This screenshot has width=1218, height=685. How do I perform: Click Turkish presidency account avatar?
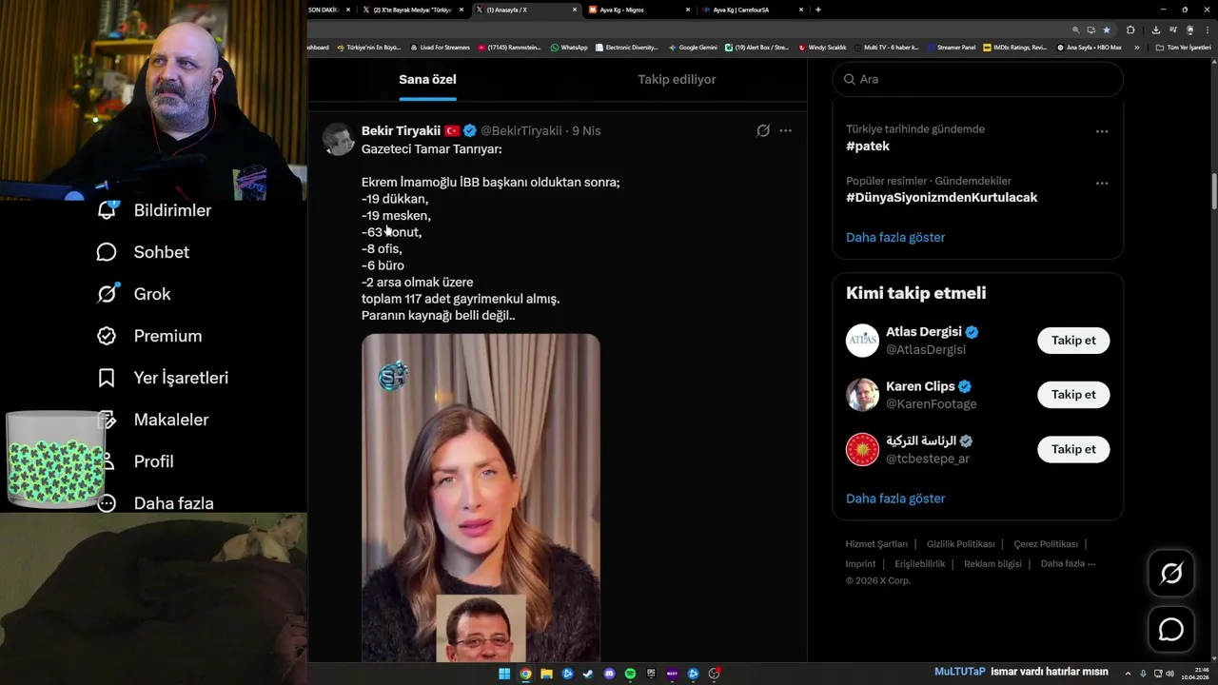point(862,449)
